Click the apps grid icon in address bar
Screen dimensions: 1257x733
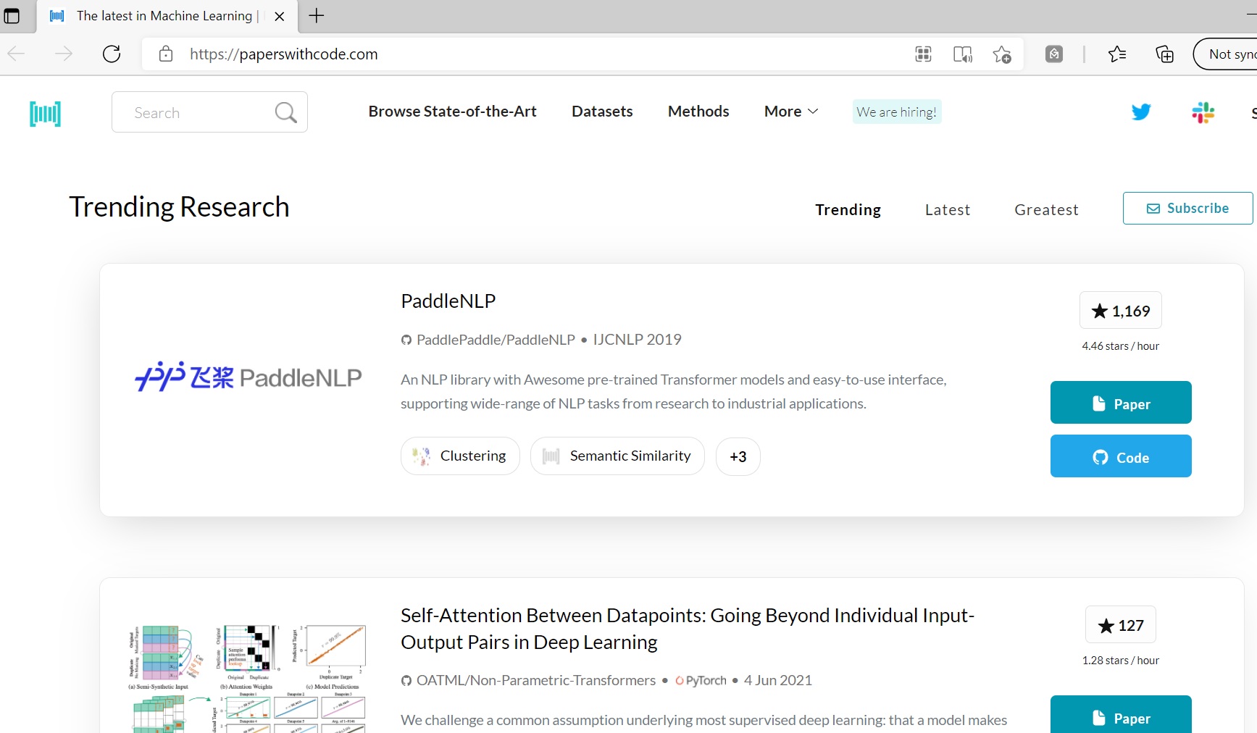[x=923, y=54]
